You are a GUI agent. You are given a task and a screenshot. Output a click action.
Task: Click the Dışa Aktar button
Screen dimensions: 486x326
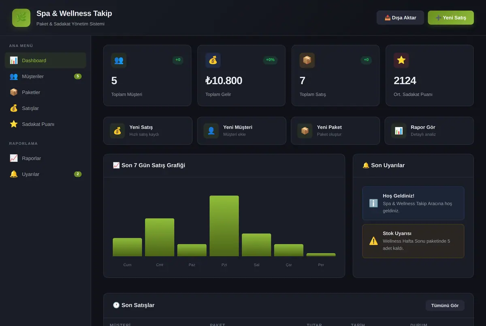click(x=400, y=18)
